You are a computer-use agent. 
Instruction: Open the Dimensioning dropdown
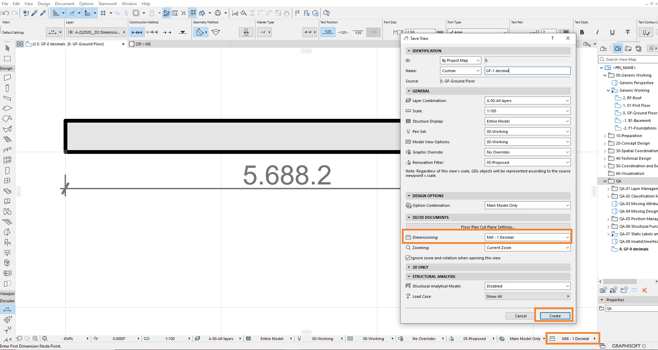[527, 237]
